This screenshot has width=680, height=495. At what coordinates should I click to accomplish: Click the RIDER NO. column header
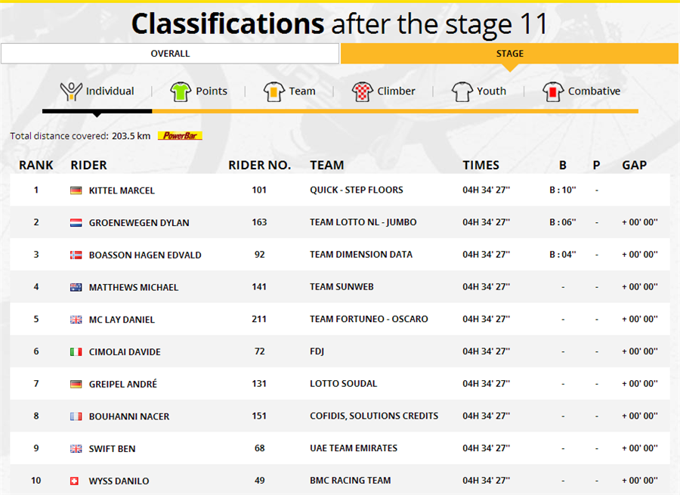(259, 166)
